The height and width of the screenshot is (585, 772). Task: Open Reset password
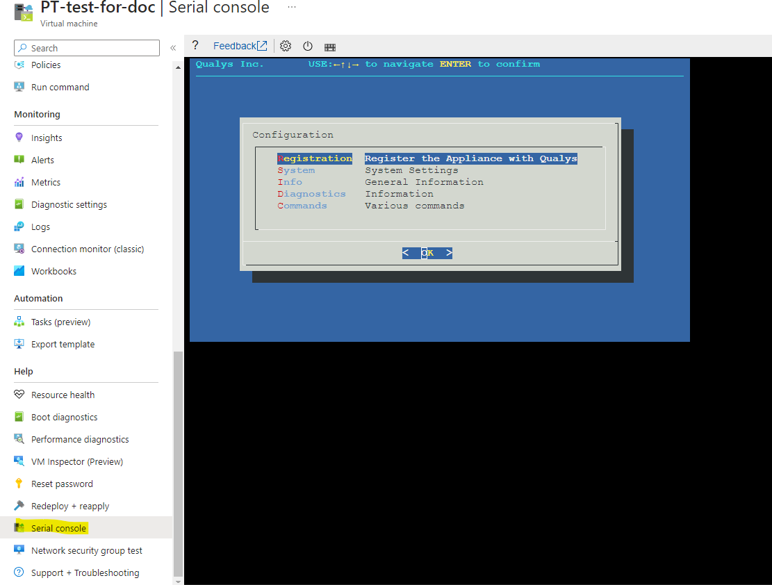tap(62, 484)
